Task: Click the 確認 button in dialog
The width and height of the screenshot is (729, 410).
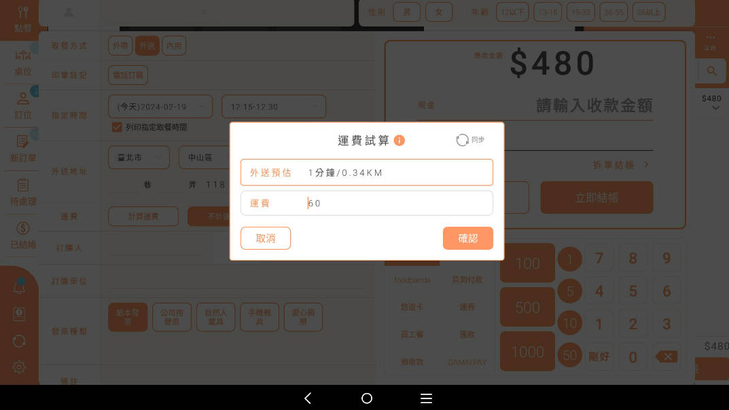Action: click(467, 238)
